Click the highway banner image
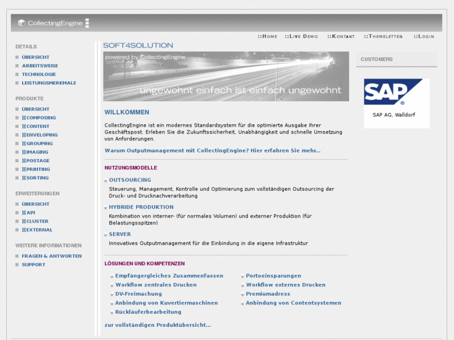 226,76
